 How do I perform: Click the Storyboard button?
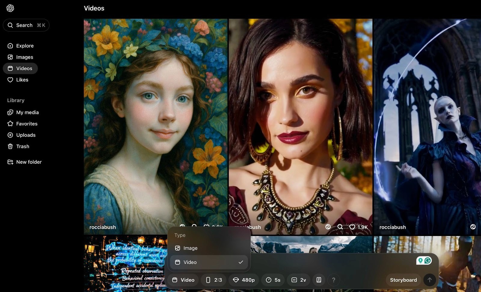coord(403,280)
